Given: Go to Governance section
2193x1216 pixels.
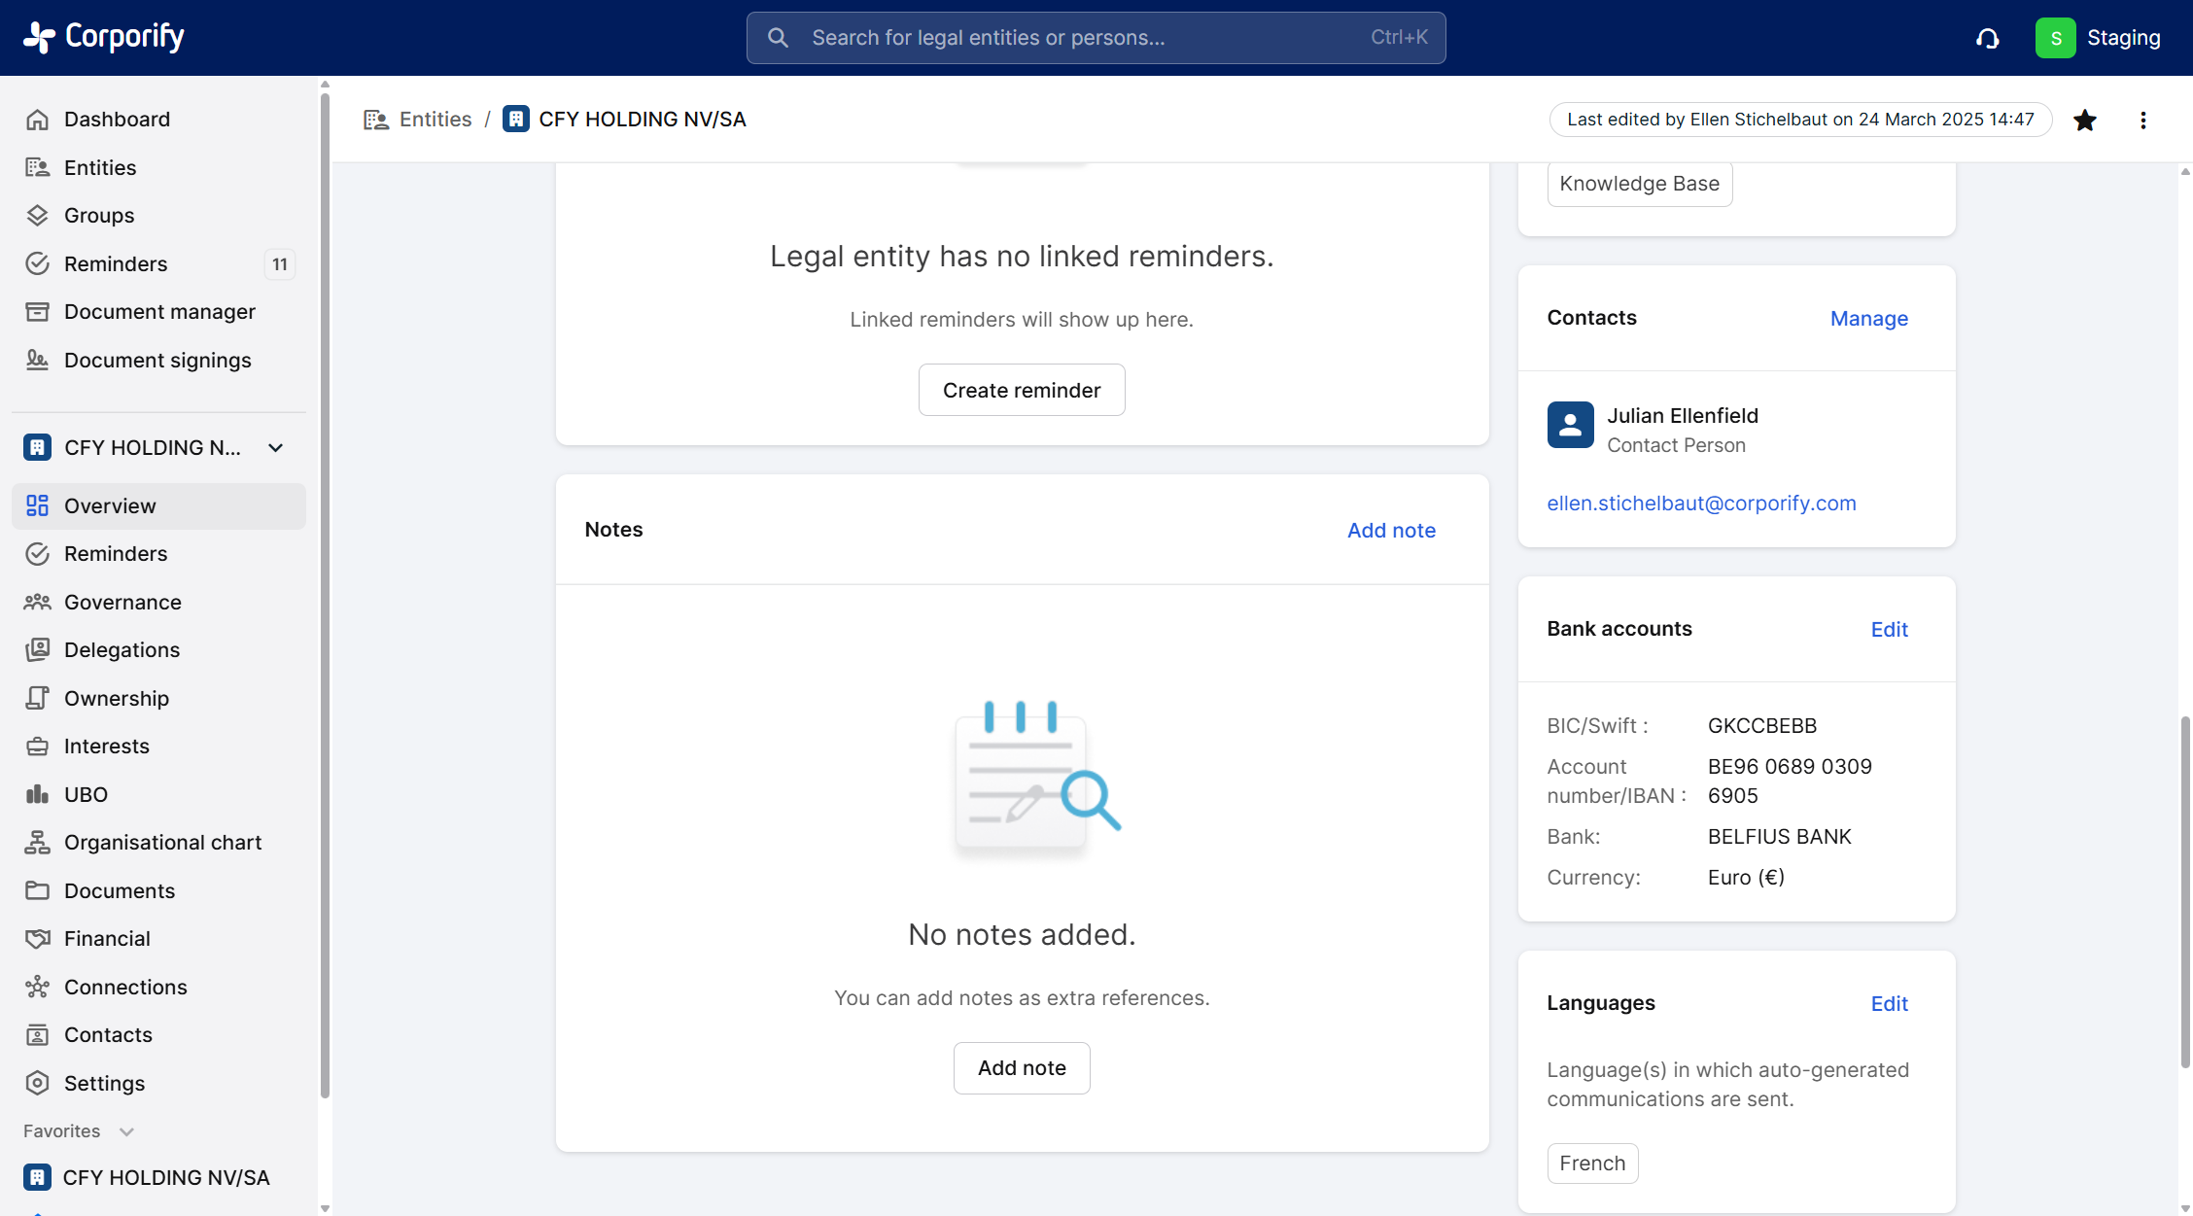Looking at the screenshot, I should coord(122,602).
